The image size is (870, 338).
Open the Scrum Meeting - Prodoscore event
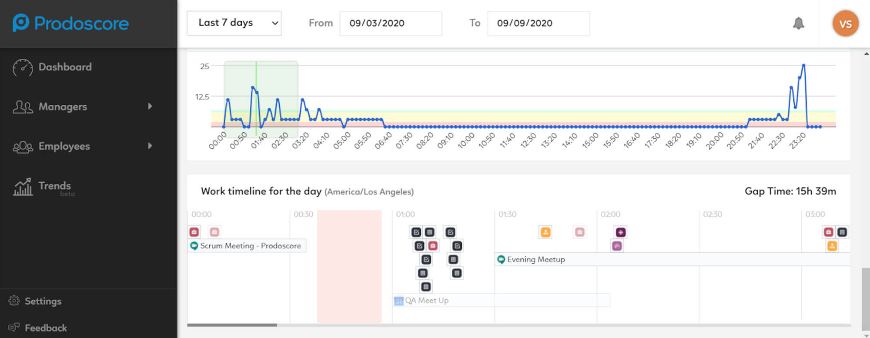(x=247, y=246)
